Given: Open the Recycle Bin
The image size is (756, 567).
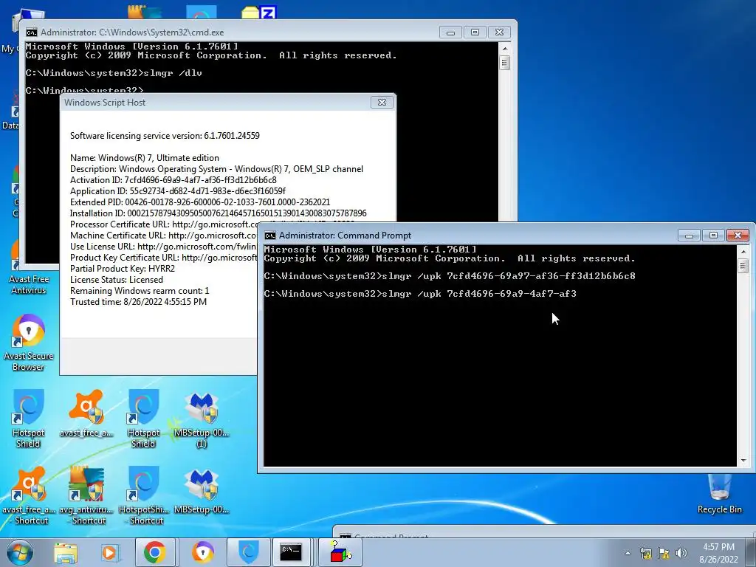Looking at the screenshot, I should click(x=719, y=494).
